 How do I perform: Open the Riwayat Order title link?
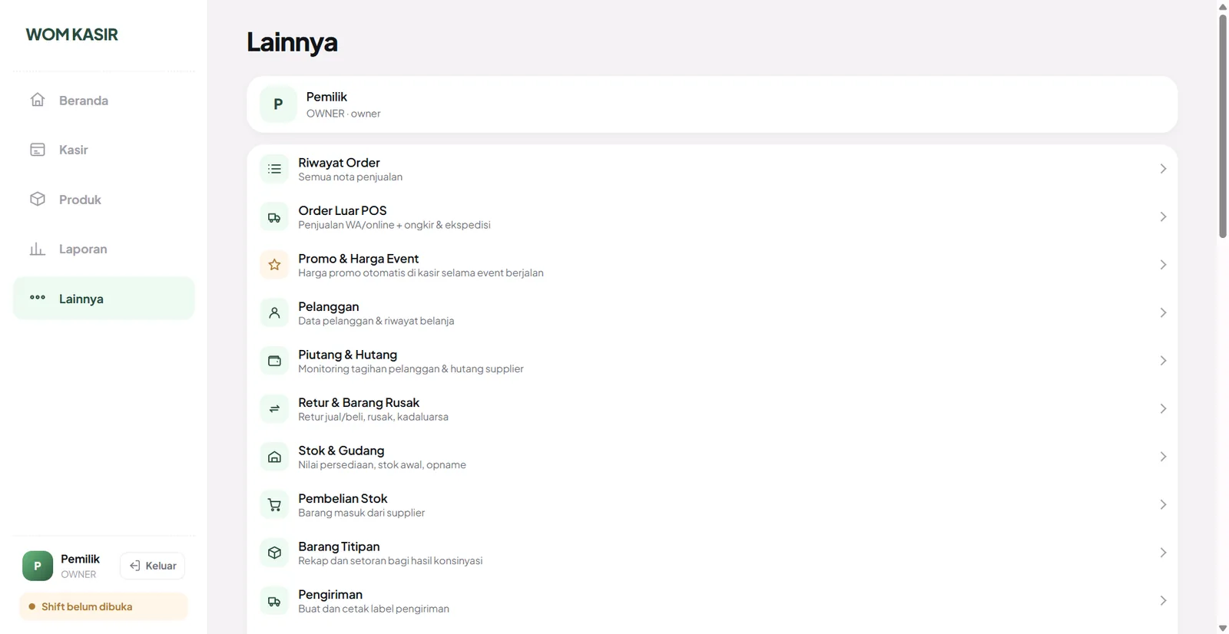click(339, 163)
